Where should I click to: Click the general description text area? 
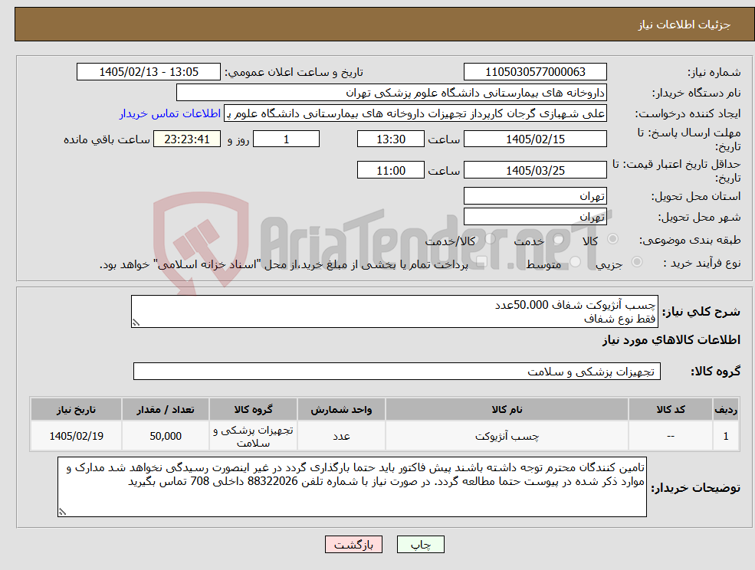coord(394,312)
